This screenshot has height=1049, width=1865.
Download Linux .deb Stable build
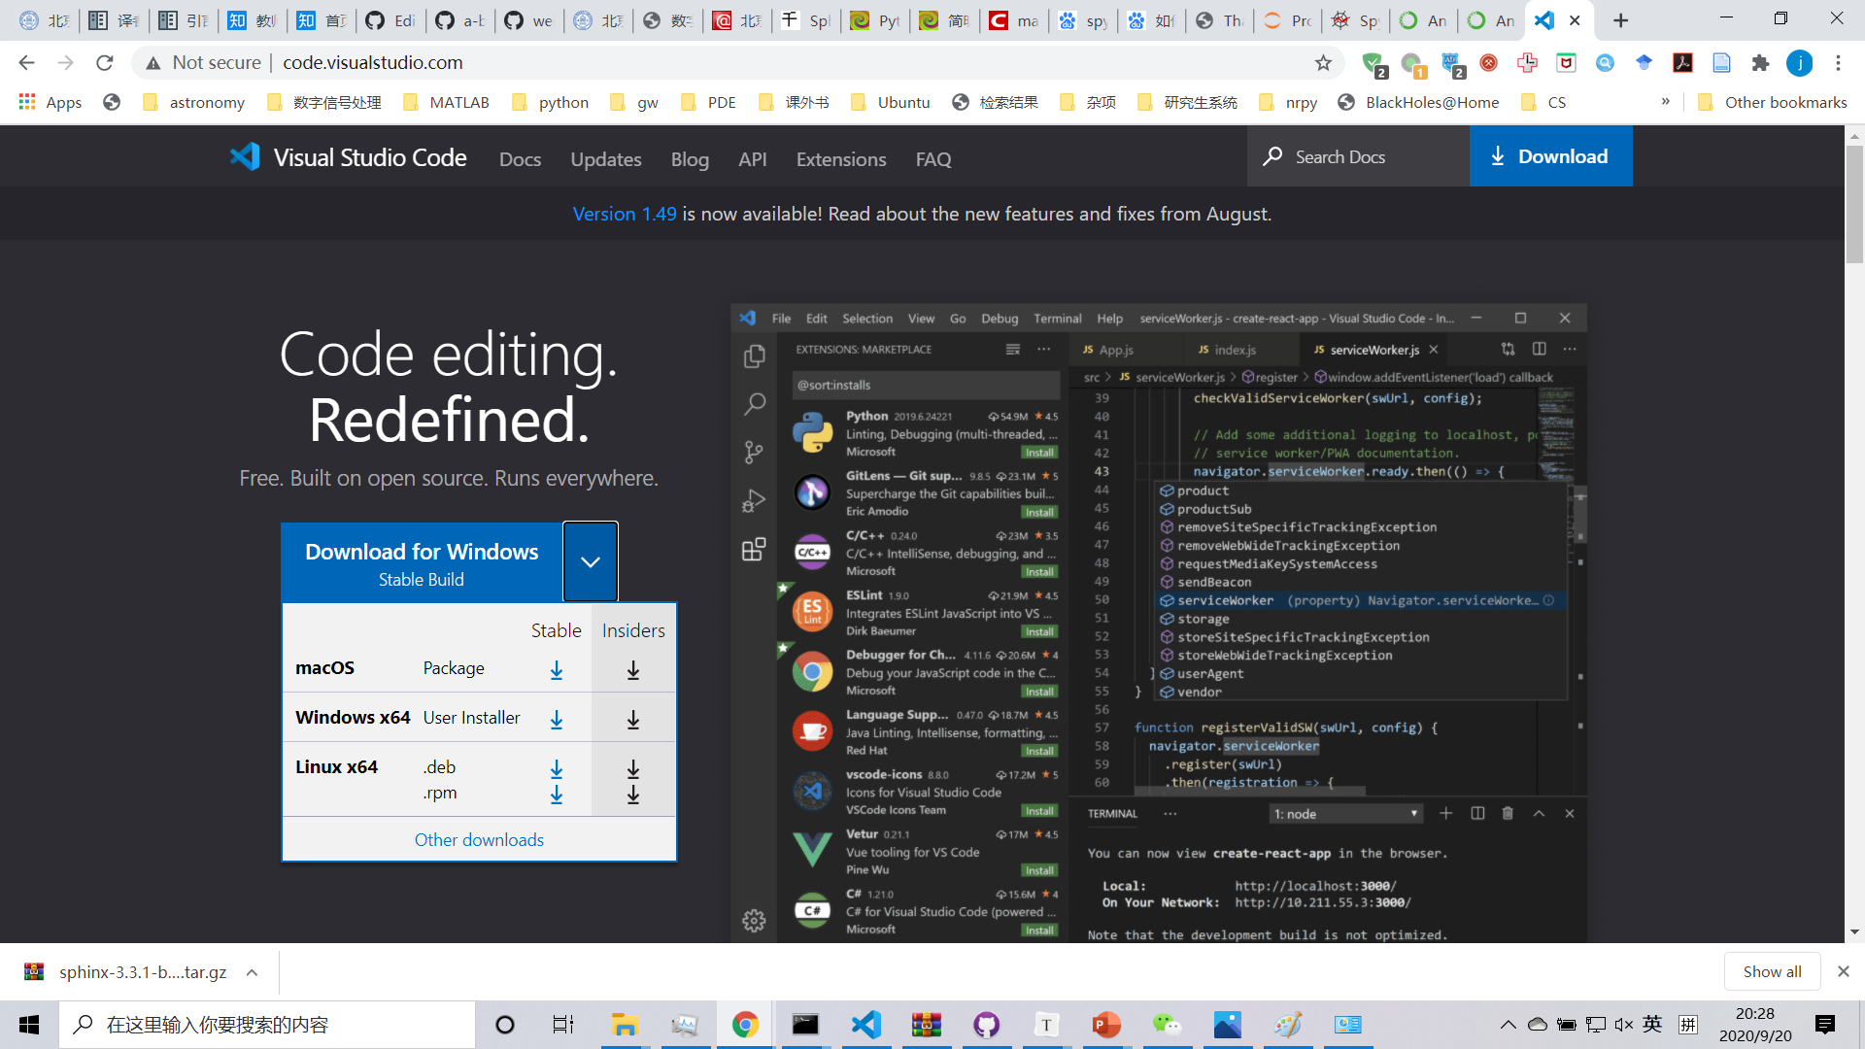(x=557, y=769)
